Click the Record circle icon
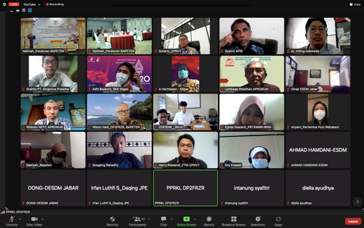Viewport: 364px width, 228px height. click(209, 219)
